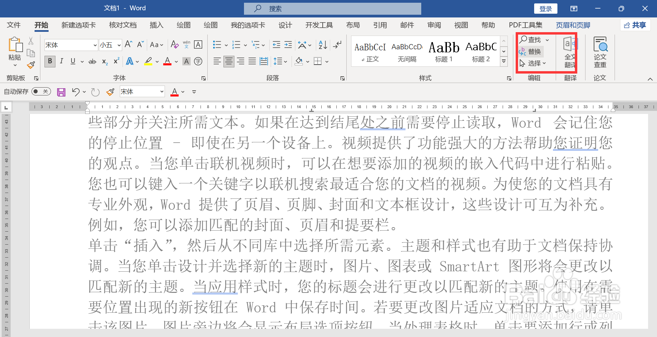The image size is (657, 337).
Task: Click the ruler tab stop selector
Action: (x=6, y=107)
